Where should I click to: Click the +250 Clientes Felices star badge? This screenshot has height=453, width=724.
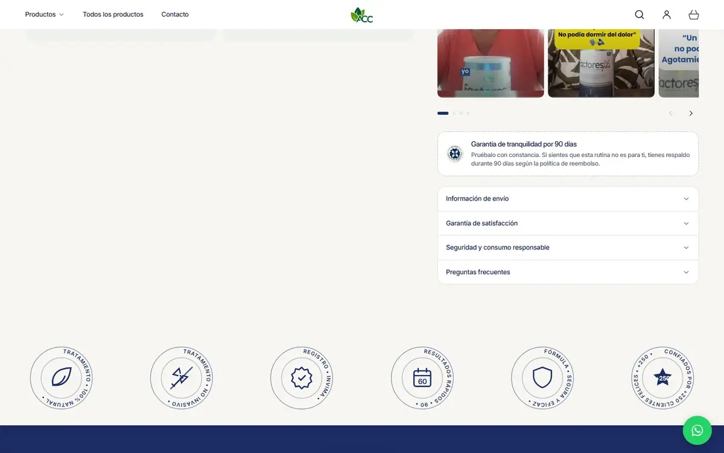tap(662, 378)
